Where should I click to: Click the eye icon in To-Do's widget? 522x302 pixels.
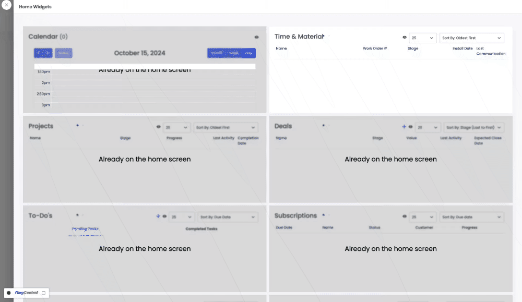coord(164,216)
